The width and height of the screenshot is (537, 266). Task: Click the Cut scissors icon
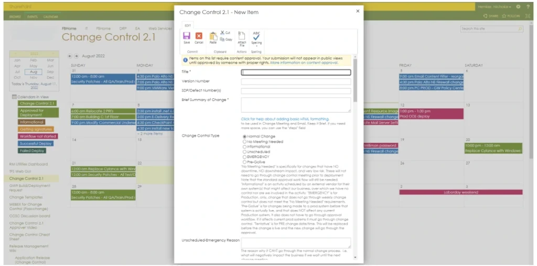click(222, 32)
